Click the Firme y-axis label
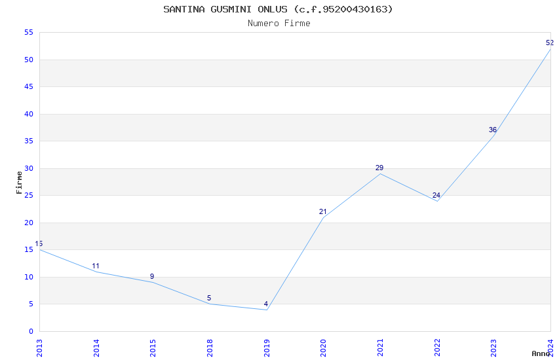Image resolution: width=557 pixels, height=360 pixels. pos(19,183)
